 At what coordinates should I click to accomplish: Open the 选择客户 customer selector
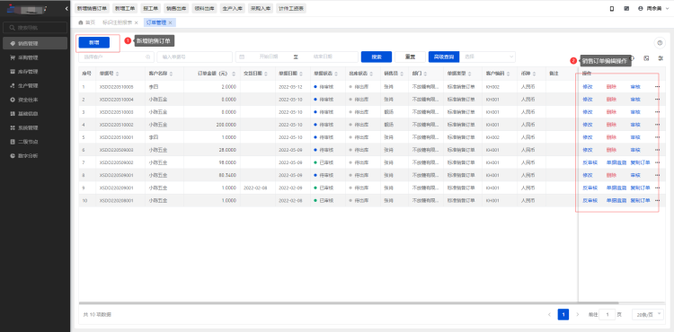tap(116, 57)
